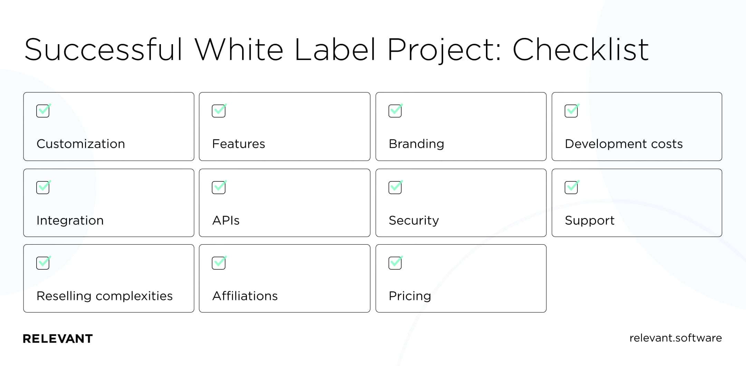Click the Successful White Label Project heading

coord(337,50)
